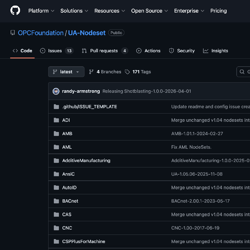This screenshot has width=250, height=250.
Task: Click the Insights graph icon
Action: point(205,51)
